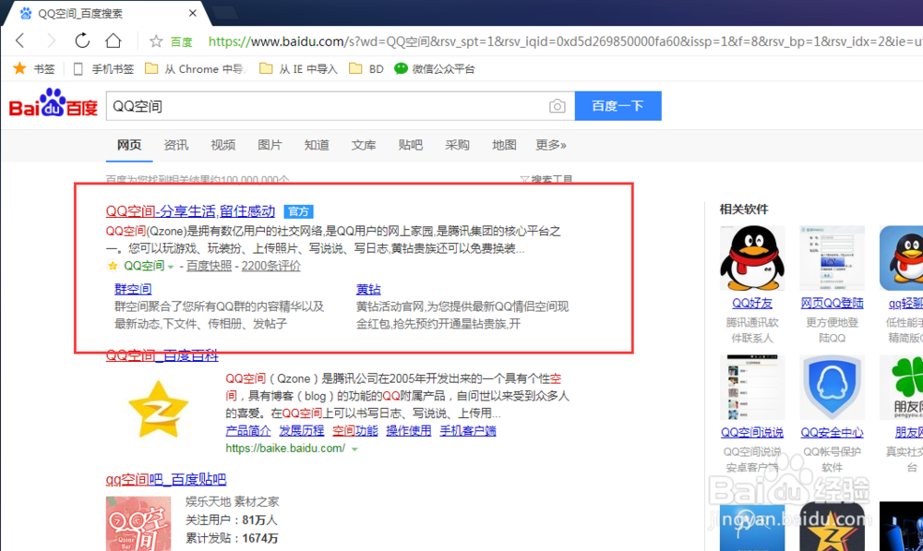Viewport: 923px width, 551px height.
Task: Click the Baidu logo
Action: pyautogui.click(x=53, y=103)
